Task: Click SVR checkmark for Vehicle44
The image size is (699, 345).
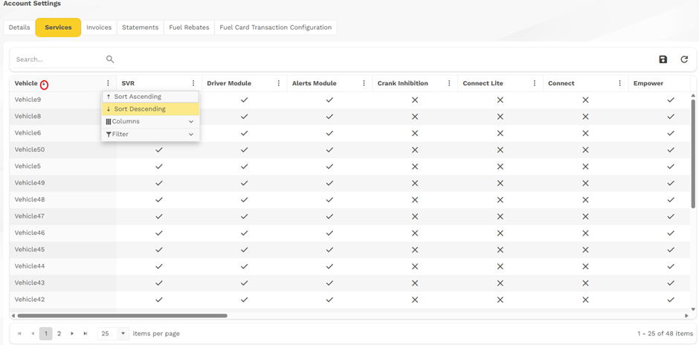Action: (159, 266)
